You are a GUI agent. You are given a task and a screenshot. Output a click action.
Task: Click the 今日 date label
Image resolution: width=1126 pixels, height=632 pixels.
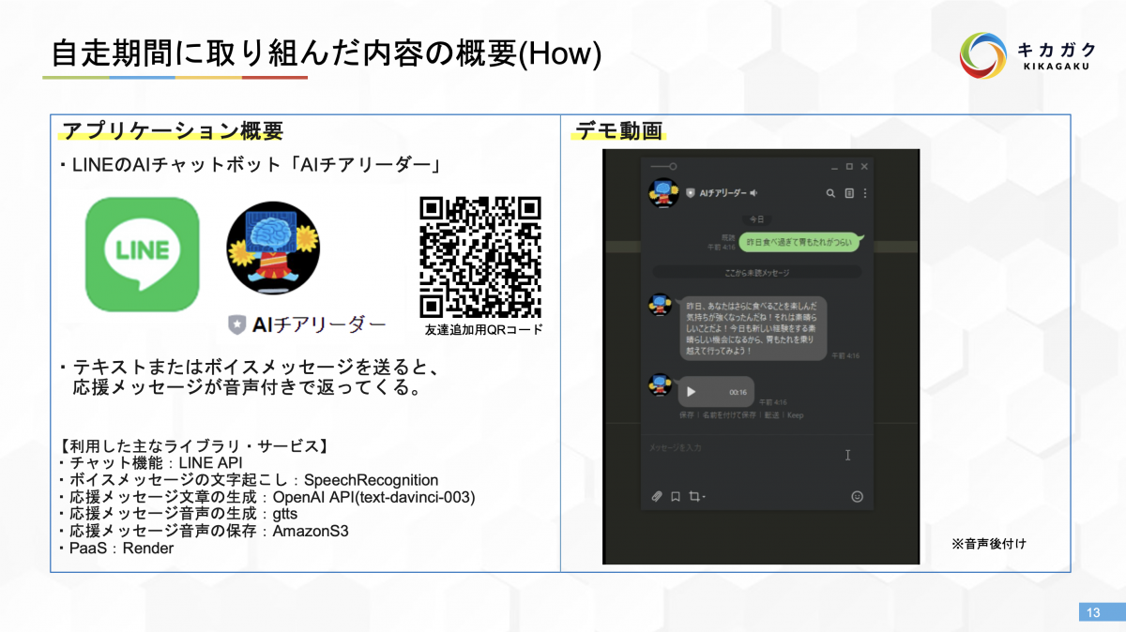click(x=755, y=218)
